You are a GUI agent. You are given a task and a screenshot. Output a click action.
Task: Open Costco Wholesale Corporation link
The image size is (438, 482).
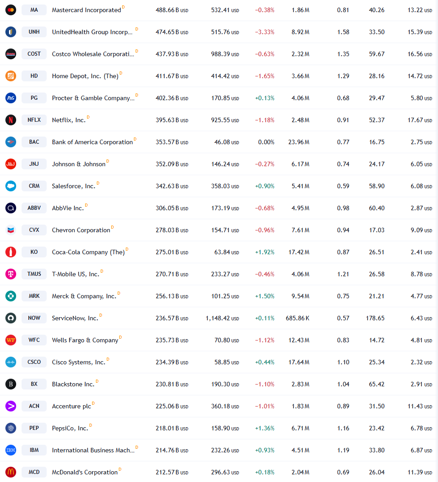tap(93, 54)
